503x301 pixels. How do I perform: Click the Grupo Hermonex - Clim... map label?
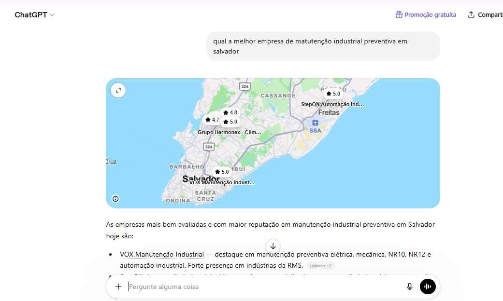[x=230, y=132]
